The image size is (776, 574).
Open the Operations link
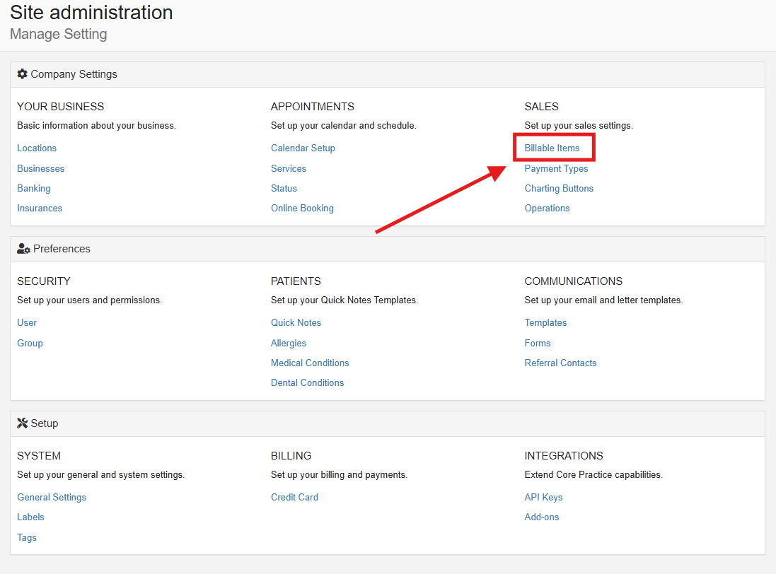(547, 208)
